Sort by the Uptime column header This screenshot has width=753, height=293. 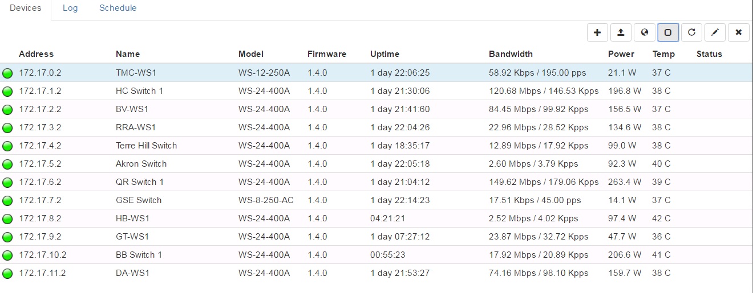pyautogui.click(x=384, y=54)
